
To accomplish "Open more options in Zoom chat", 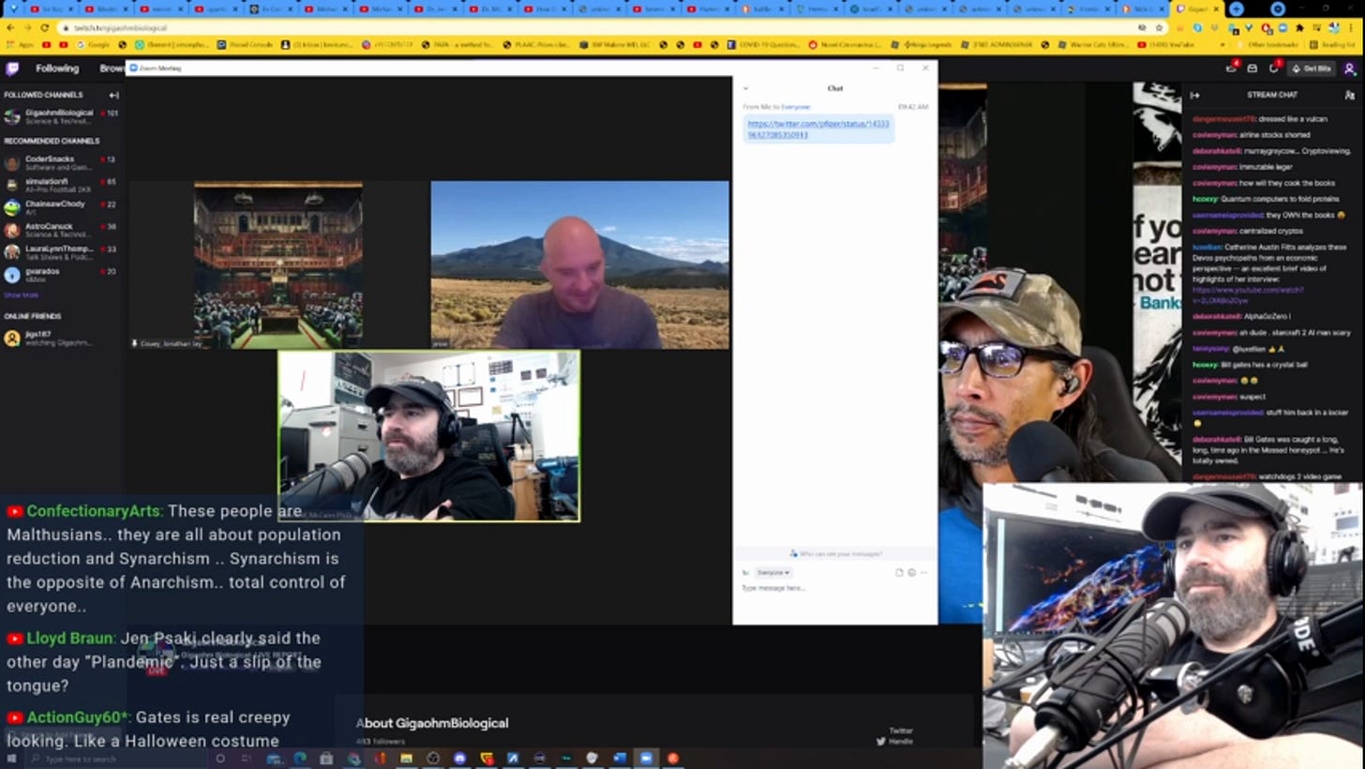I will [923, 572].
